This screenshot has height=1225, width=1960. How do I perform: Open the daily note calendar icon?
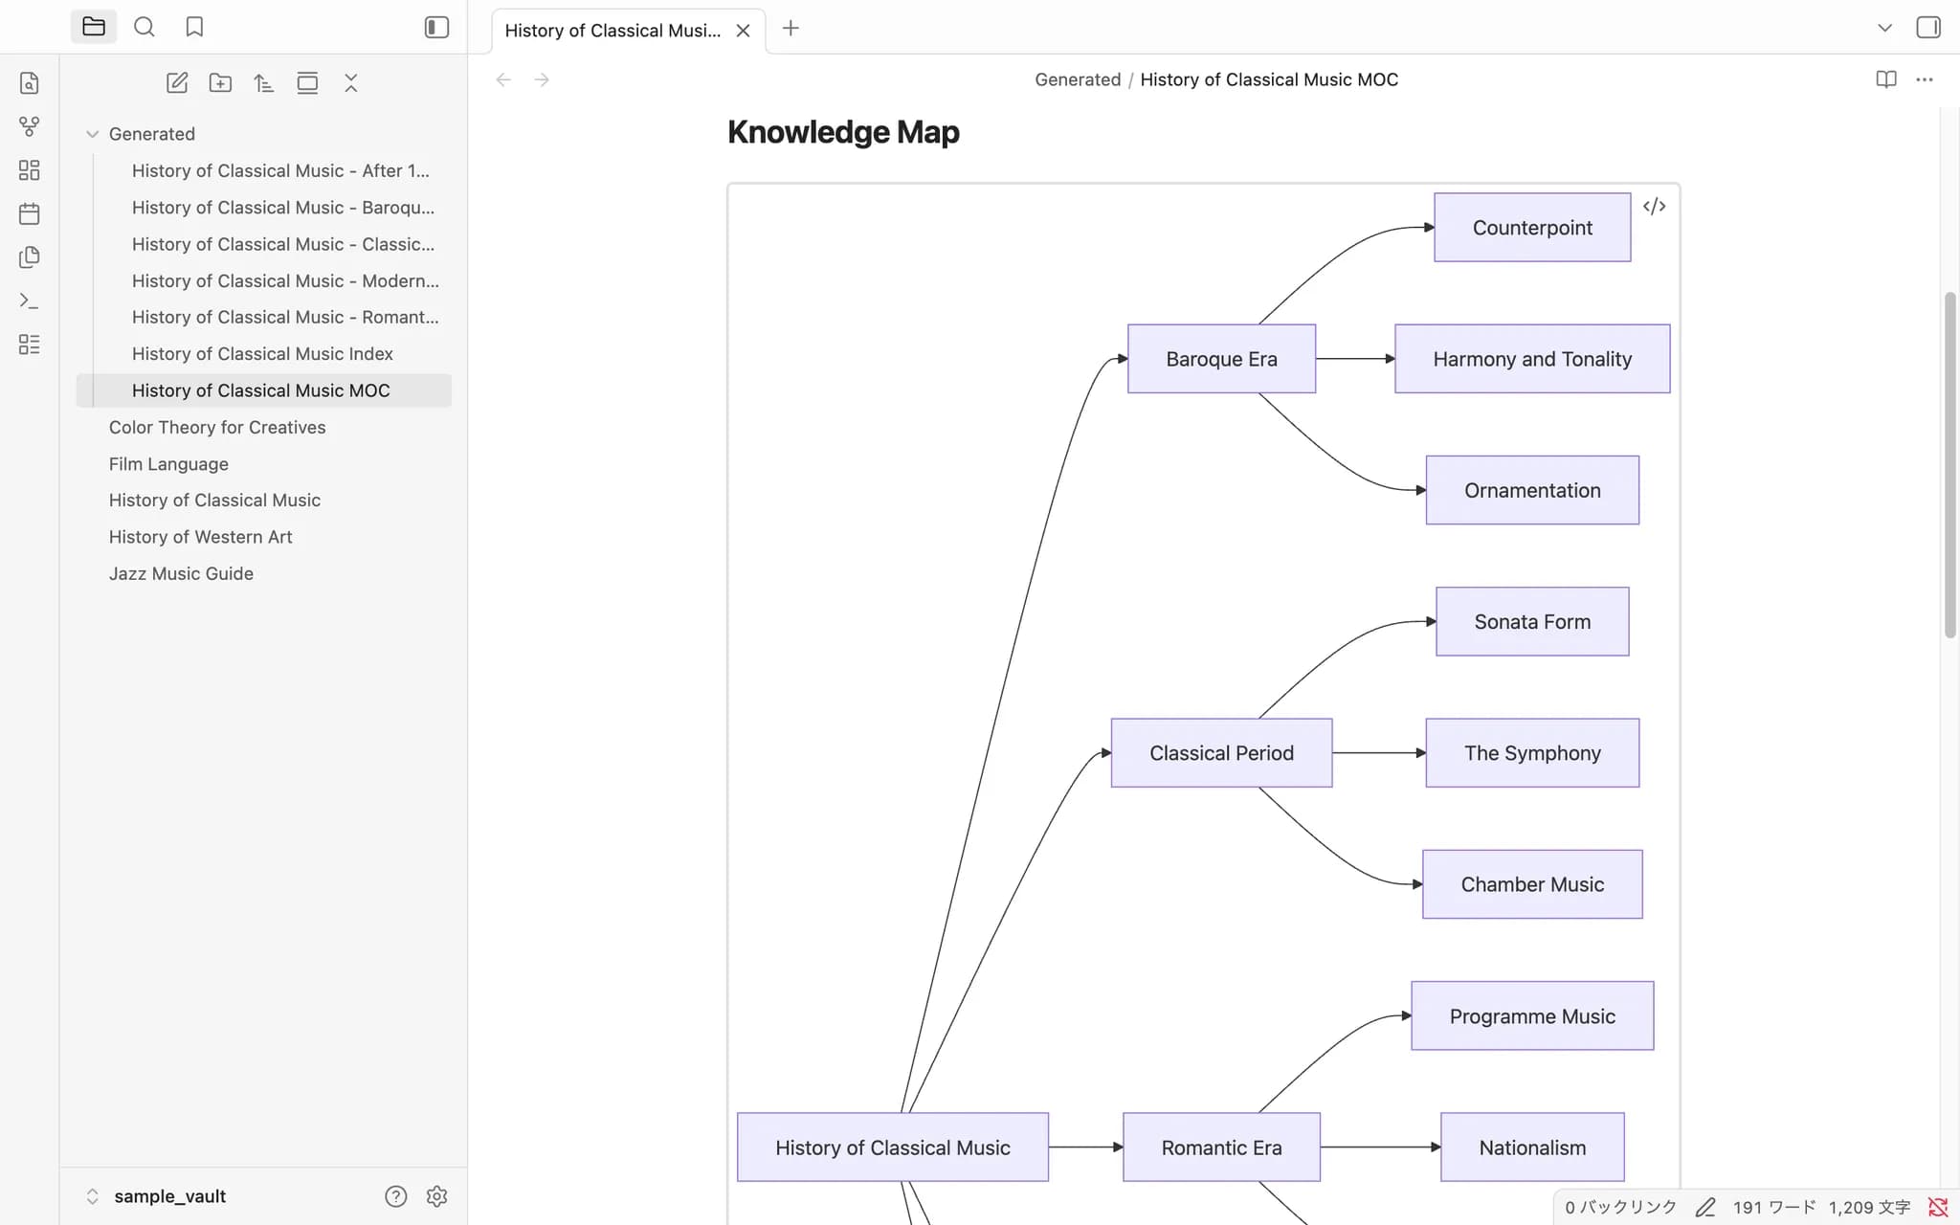tap(30, 213)
